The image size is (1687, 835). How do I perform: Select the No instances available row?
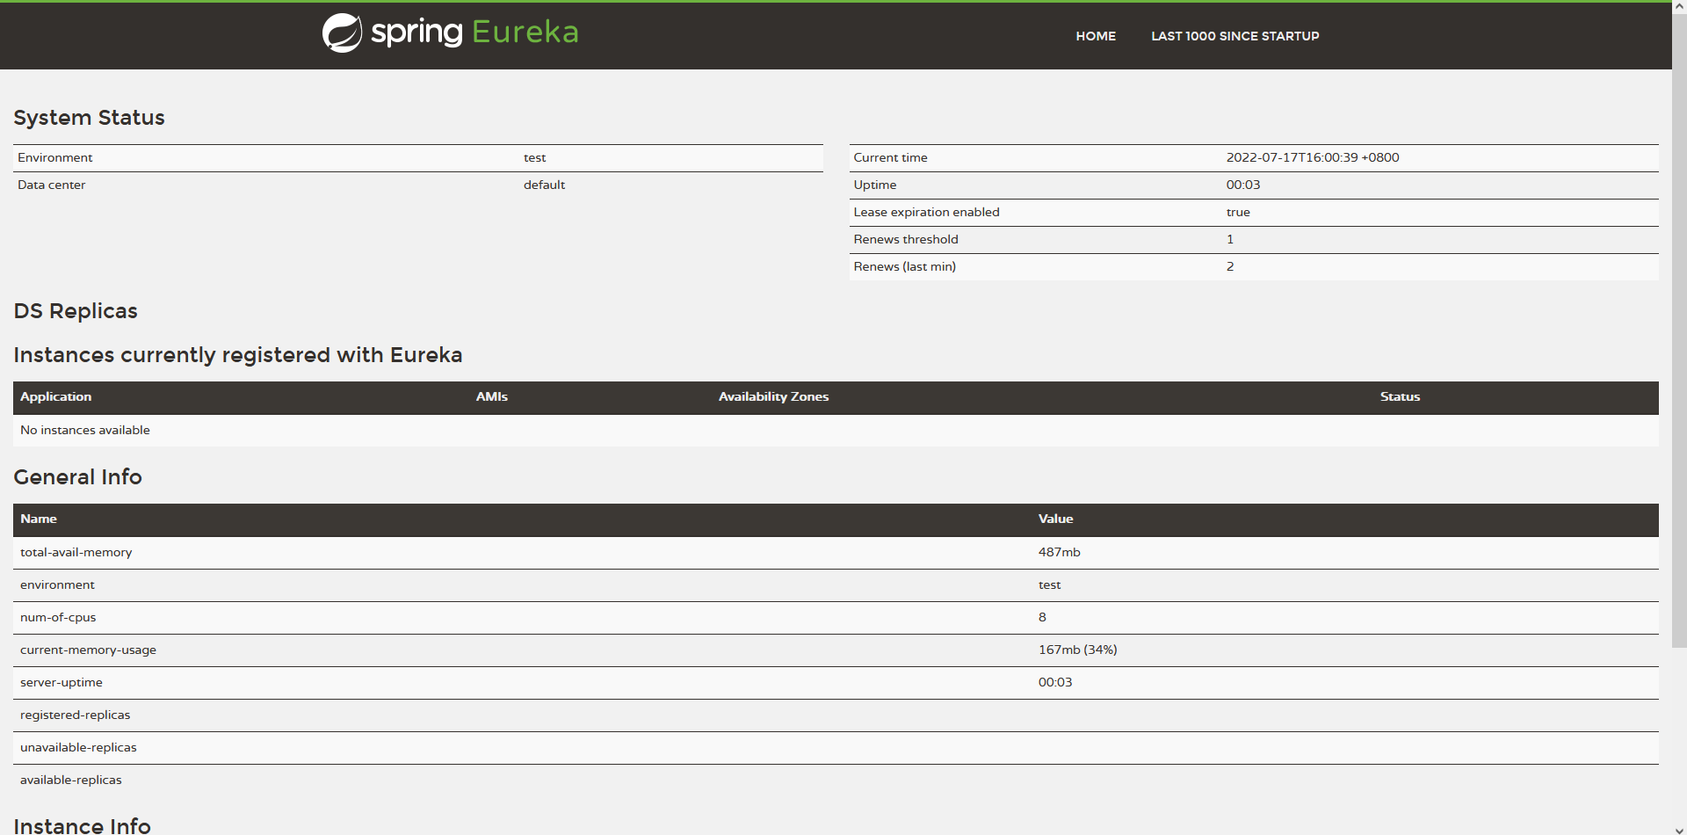pyautogui.click(x=85, y=431)
